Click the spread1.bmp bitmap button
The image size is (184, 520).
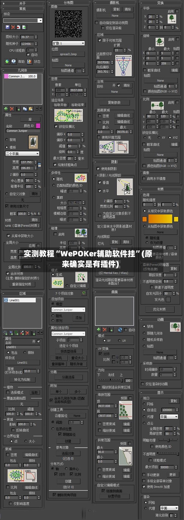(68, 54)
